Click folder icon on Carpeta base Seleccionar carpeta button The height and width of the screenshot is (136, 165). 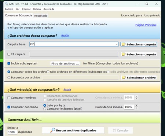click(x=124, y=44)
